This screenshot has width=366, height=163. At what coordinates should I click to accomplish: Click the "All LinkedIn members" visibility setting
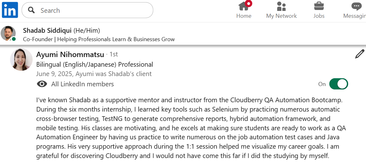click(x=82, y=84)
